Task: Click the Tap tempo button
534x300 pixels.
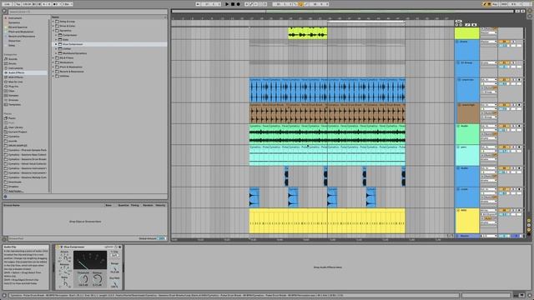Action: [18, 4]
